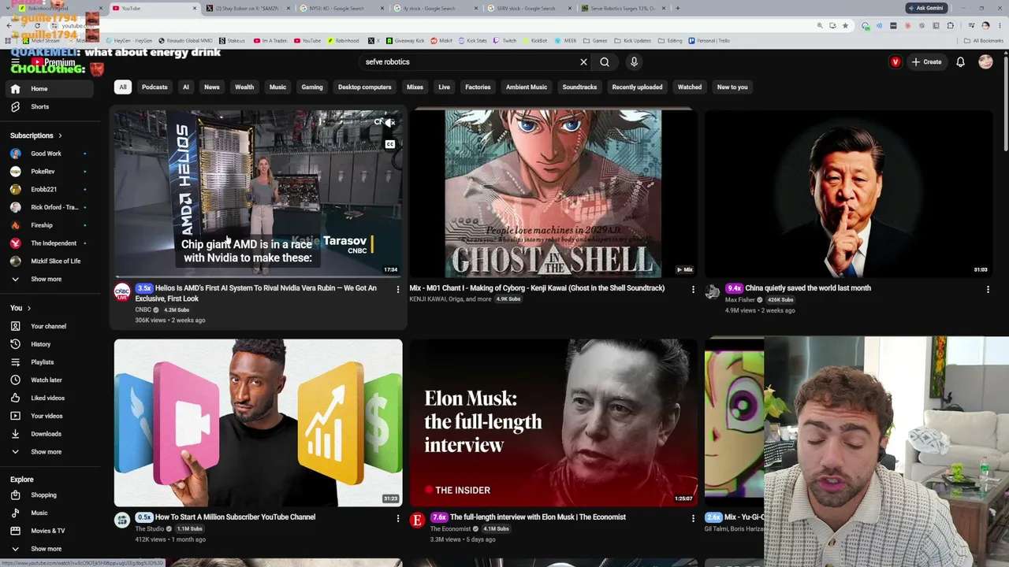Open the Liked videos thumbs-up icon

coord(15,398)
